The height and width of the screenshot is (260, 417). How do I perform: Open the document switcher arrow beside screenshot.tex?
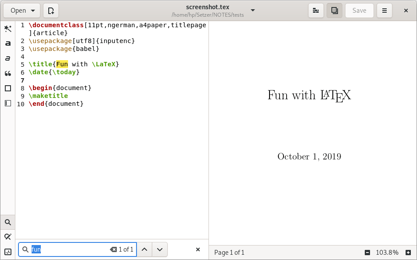pos(253,11)
